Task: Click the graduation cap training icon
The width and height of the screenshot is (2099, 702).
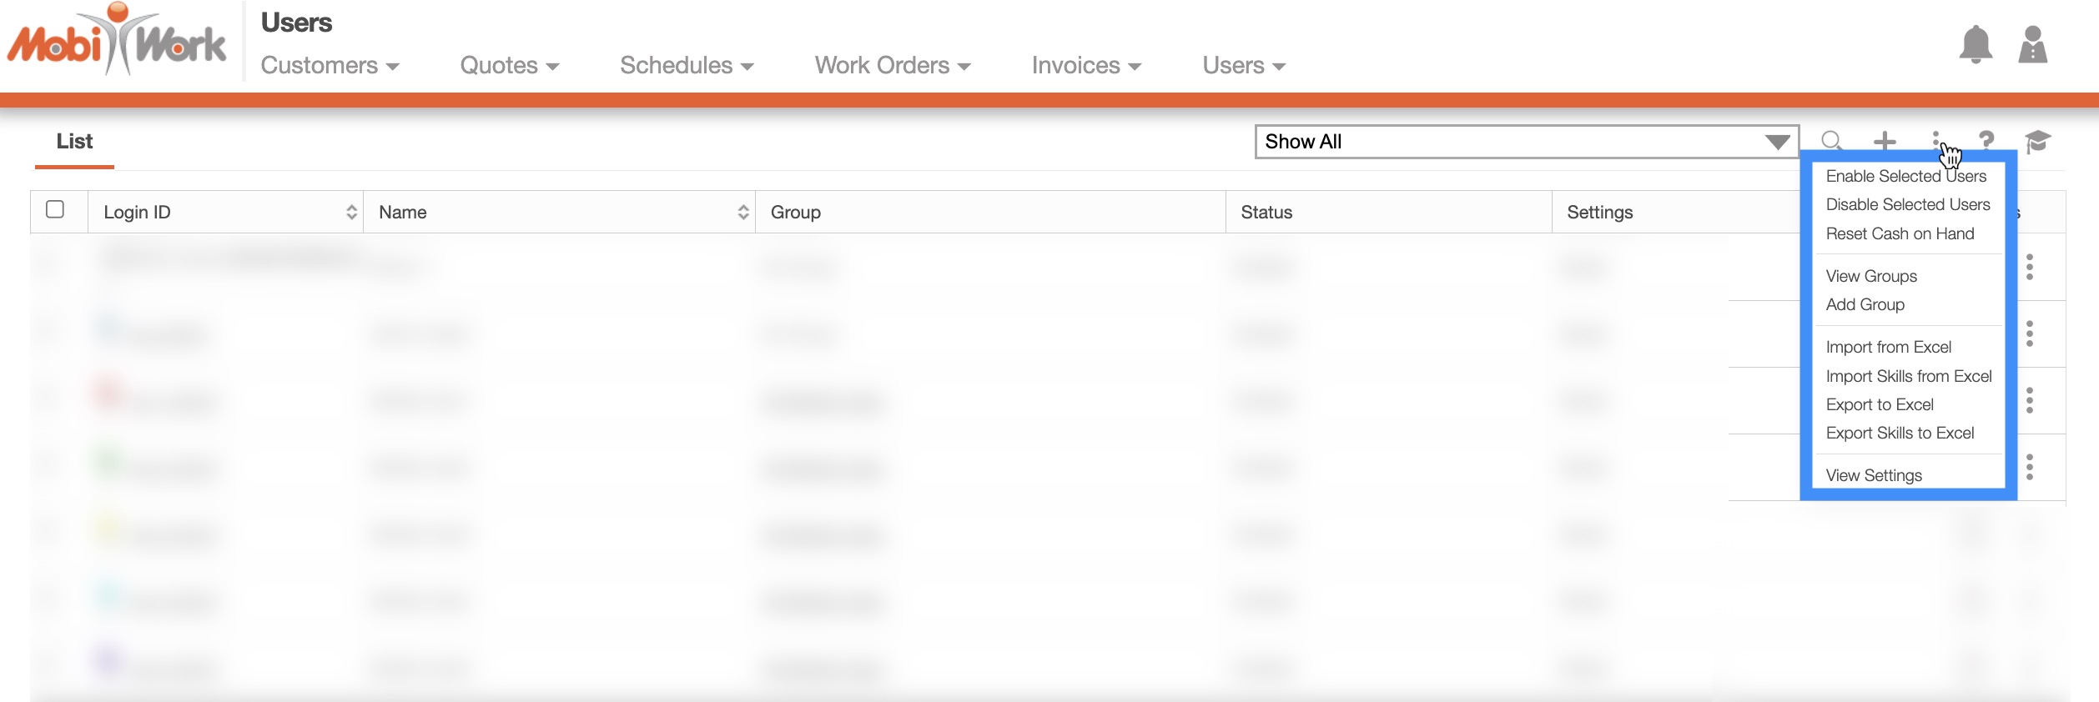Action: point(2037,141)
